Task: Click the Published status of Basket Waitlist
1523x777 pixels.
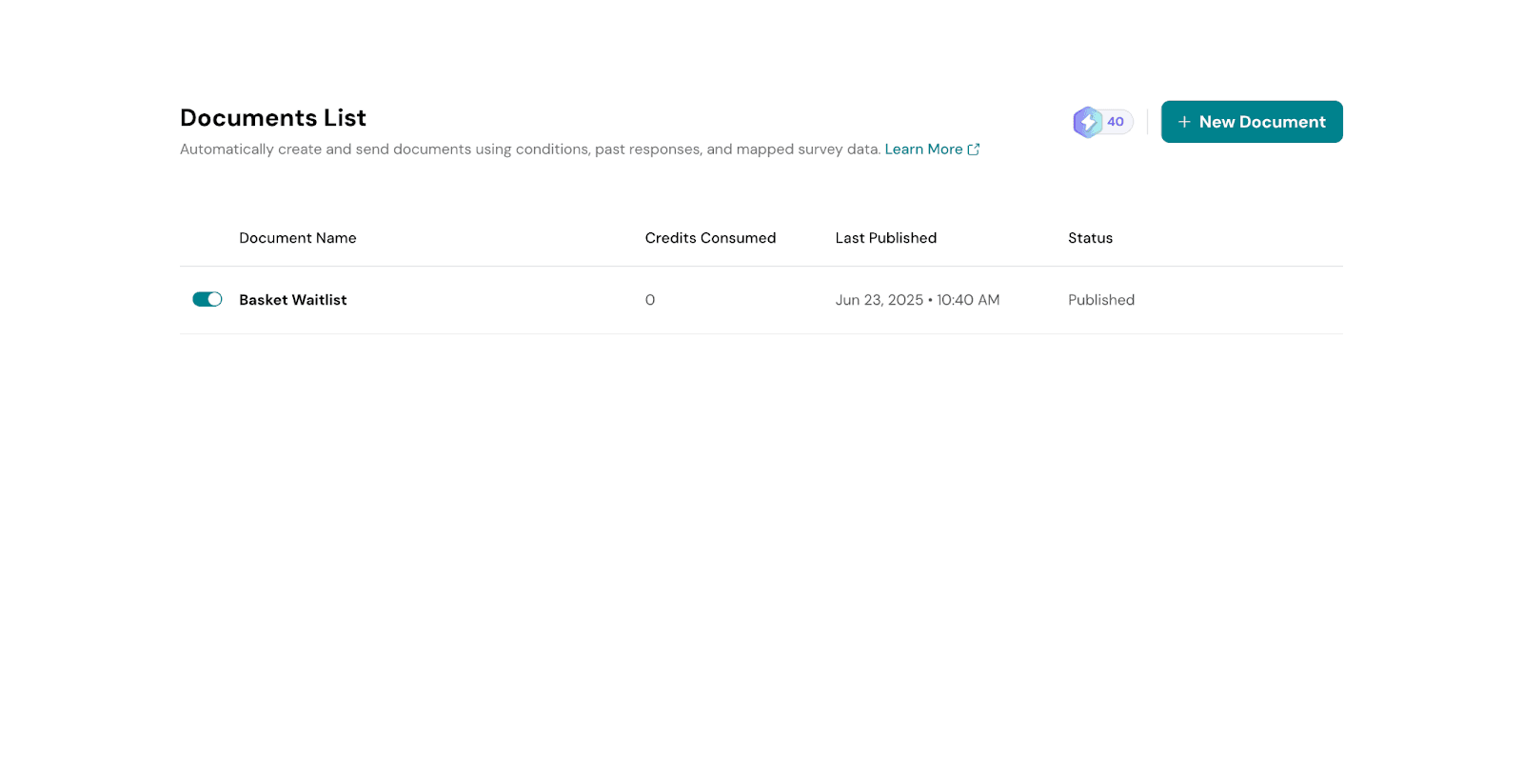Action: 1100,300
